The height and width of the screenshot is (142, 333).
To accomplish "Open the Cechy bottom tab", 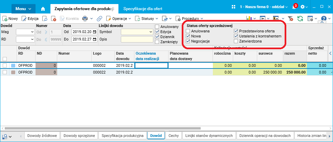I will click(x=174, y=136).
